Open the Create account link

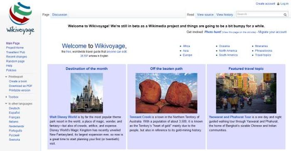(265, 4)
